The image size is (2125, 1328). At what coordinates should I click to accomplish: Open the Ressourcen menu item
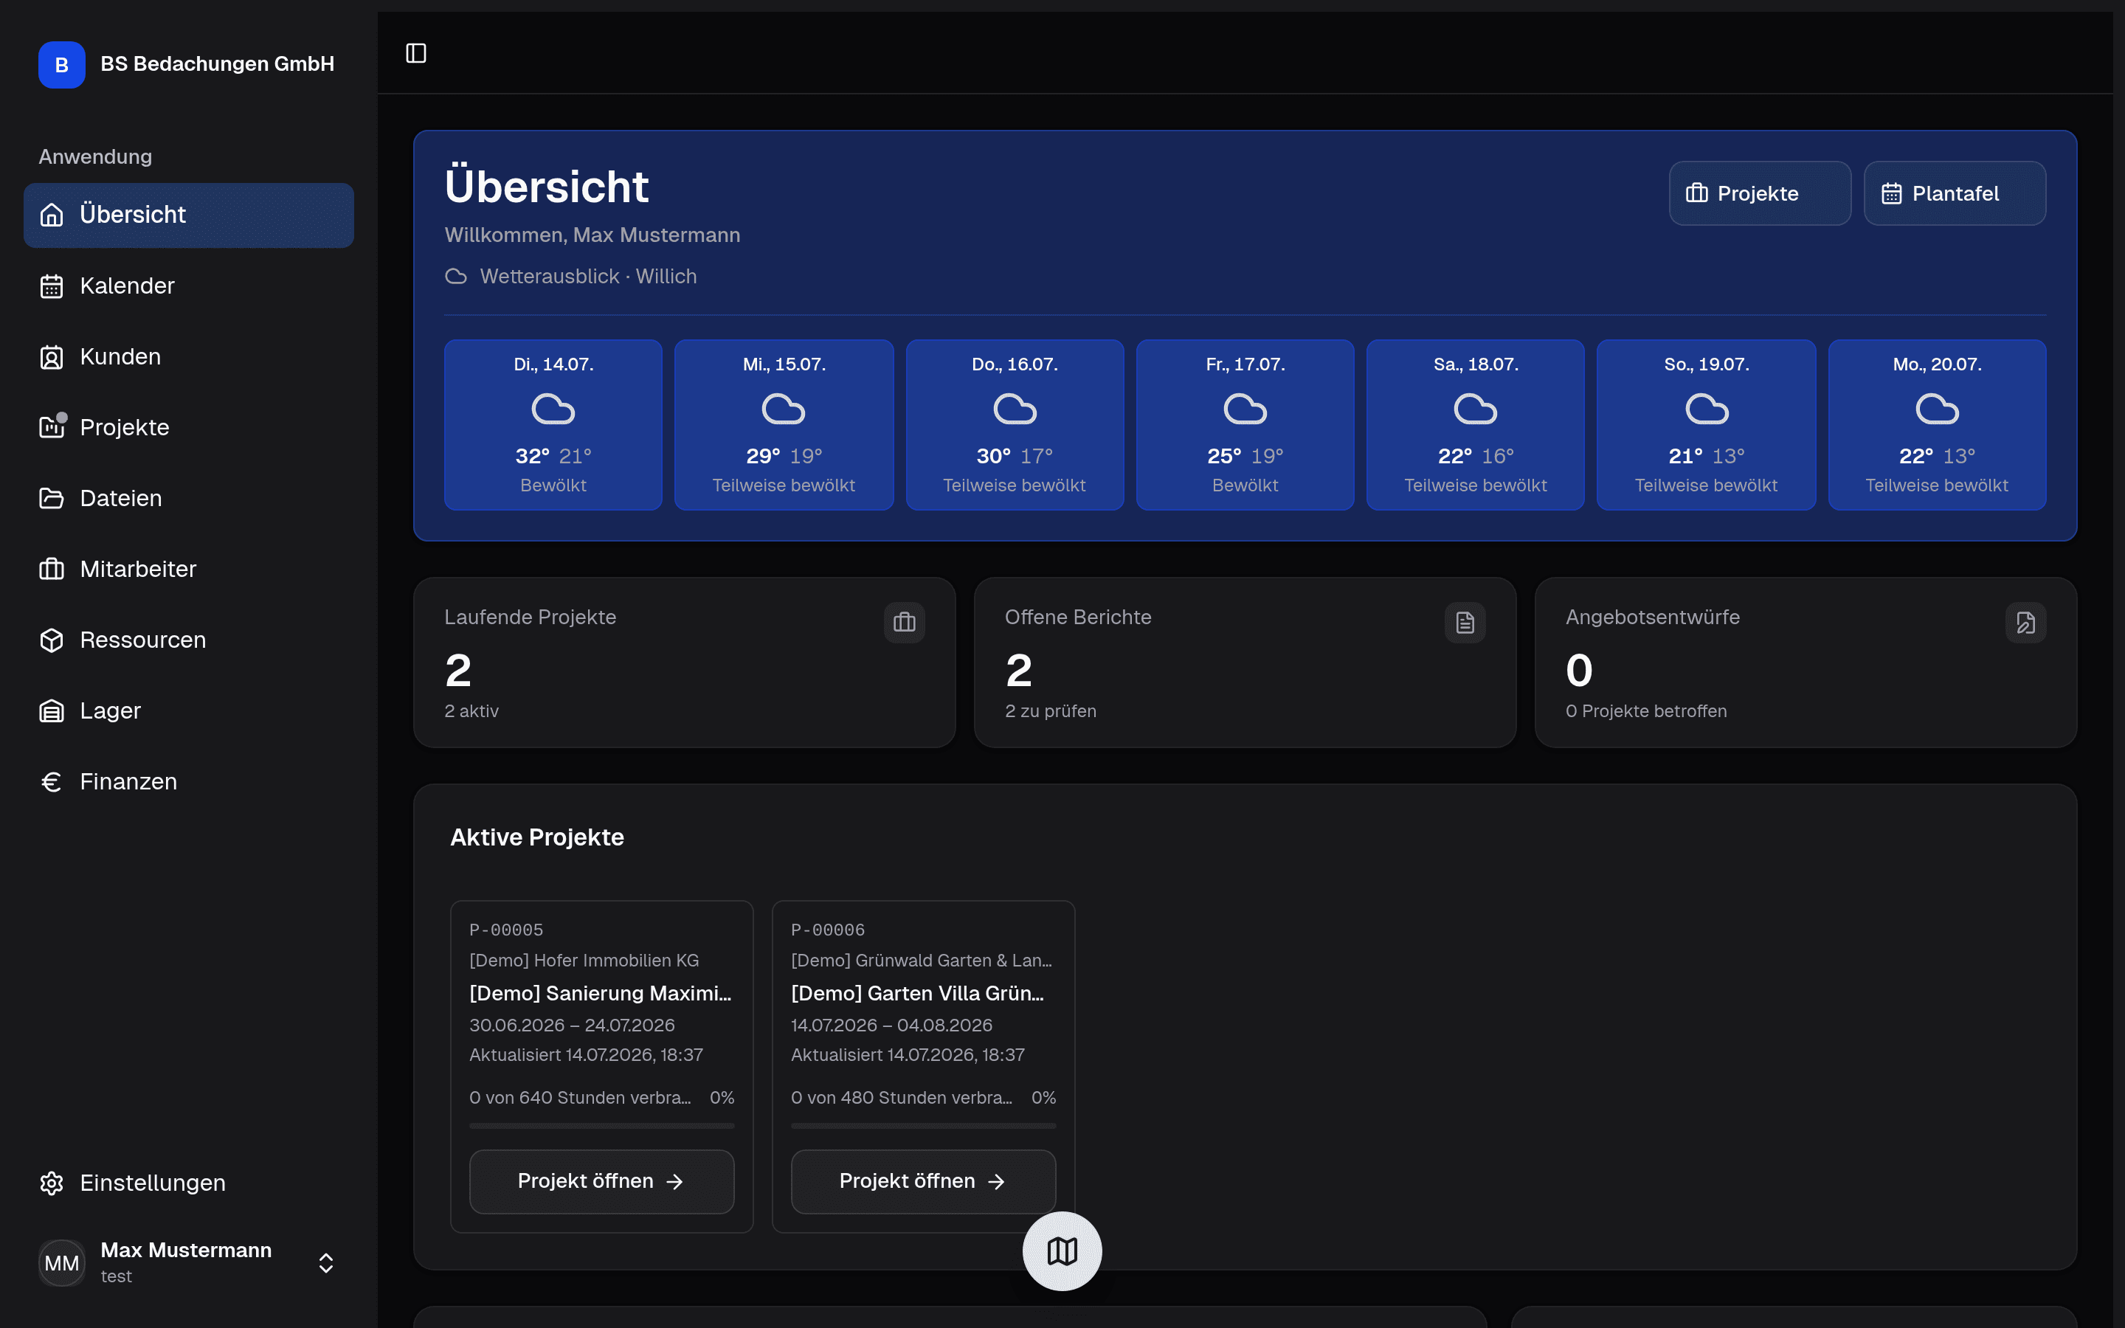189,640
